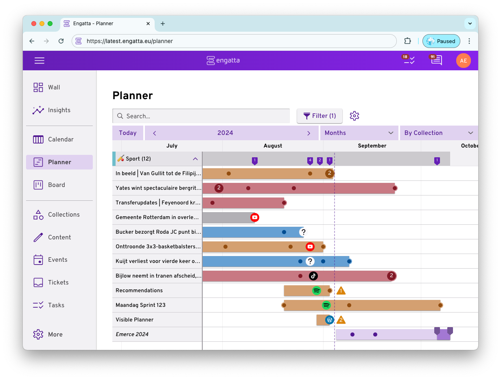Screen dimensions: 501x380
Task: Click the warning triangle on Recommendations row
Action: (x=341, y=290)
